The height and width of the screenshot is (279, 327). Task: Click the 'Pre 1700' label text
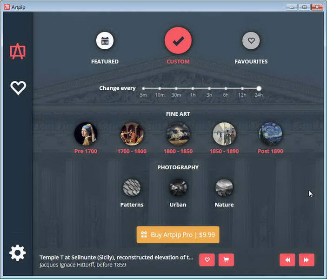pos(86,151)
